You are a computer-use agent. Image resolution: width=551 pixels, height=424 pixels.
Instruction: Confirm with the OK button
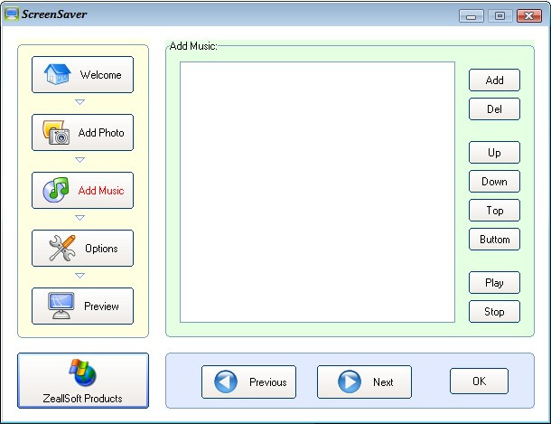[x=479, y=382]
